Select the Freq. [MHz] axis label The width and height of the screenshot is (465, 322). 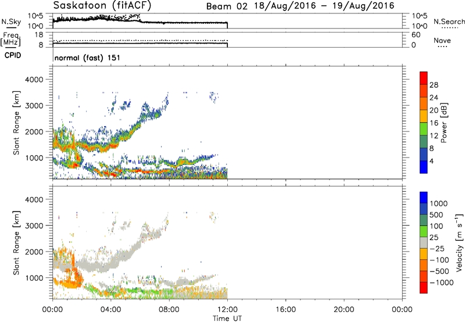pyautogui.click(x=11, y=39)
